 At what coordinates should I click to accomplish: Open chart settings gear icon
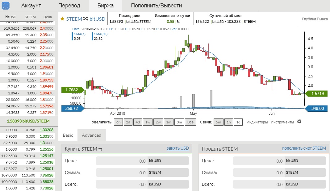pyautogui.click(x=299, y=121)
